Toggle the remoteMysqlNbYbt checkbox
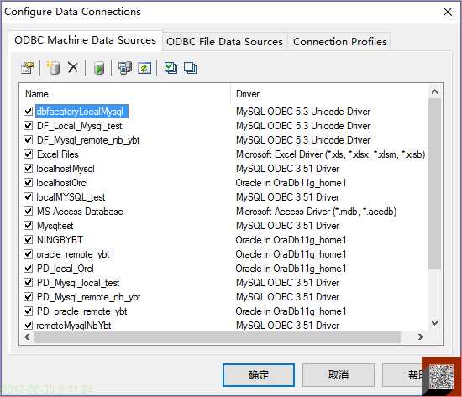Image resolution: width=462 pixels, height=397 pixels. (28, 326)
